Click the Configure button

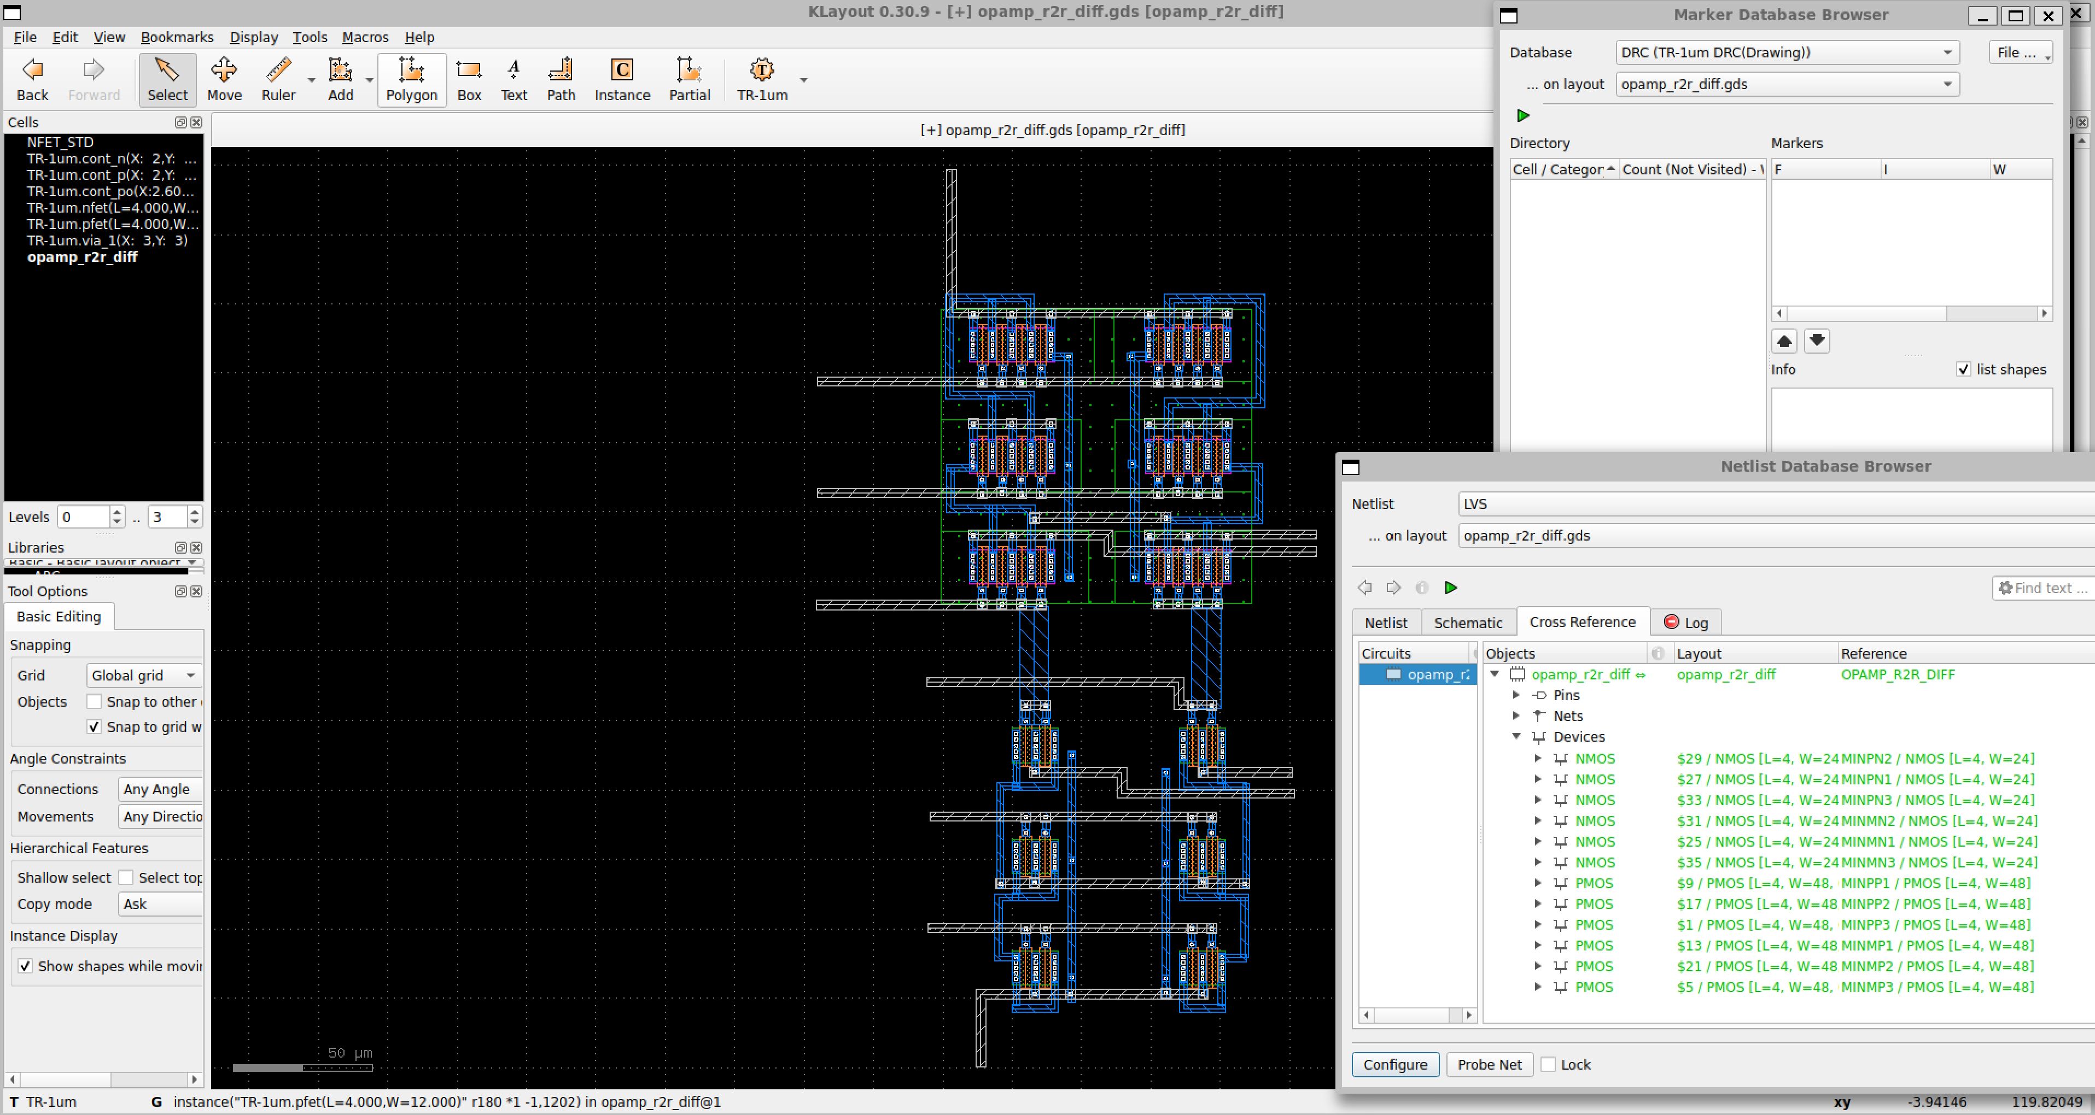pos(1395,1065)
